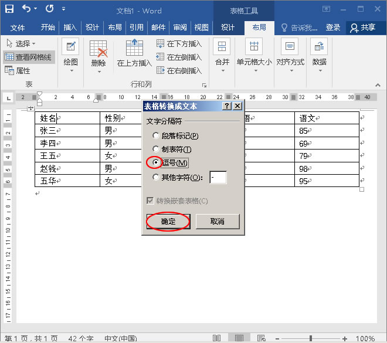Click 在左侧插入 insert column left
The height and width of the screenshot is (343, 387).
click(x=179, y=57)
